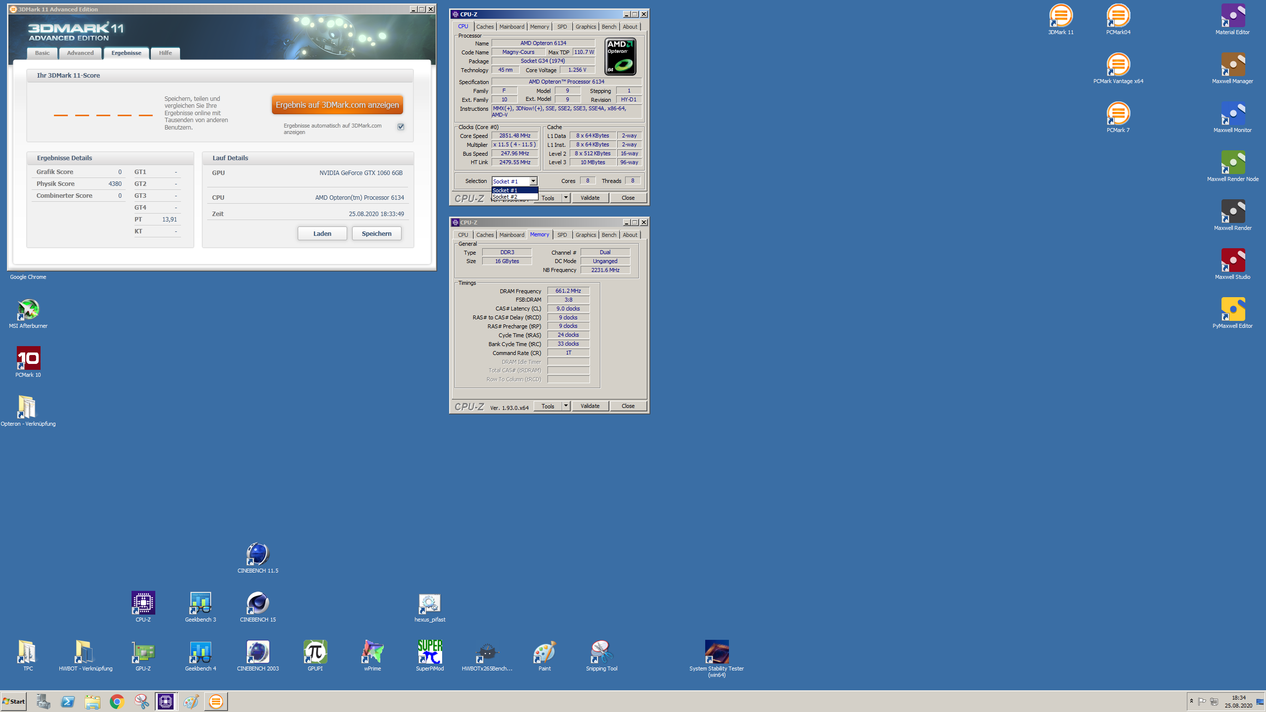This screenshot has height=712, width=1266.
Task: Click the DRAM Frequency value 661.2 MHz
Action: (568, 291)
